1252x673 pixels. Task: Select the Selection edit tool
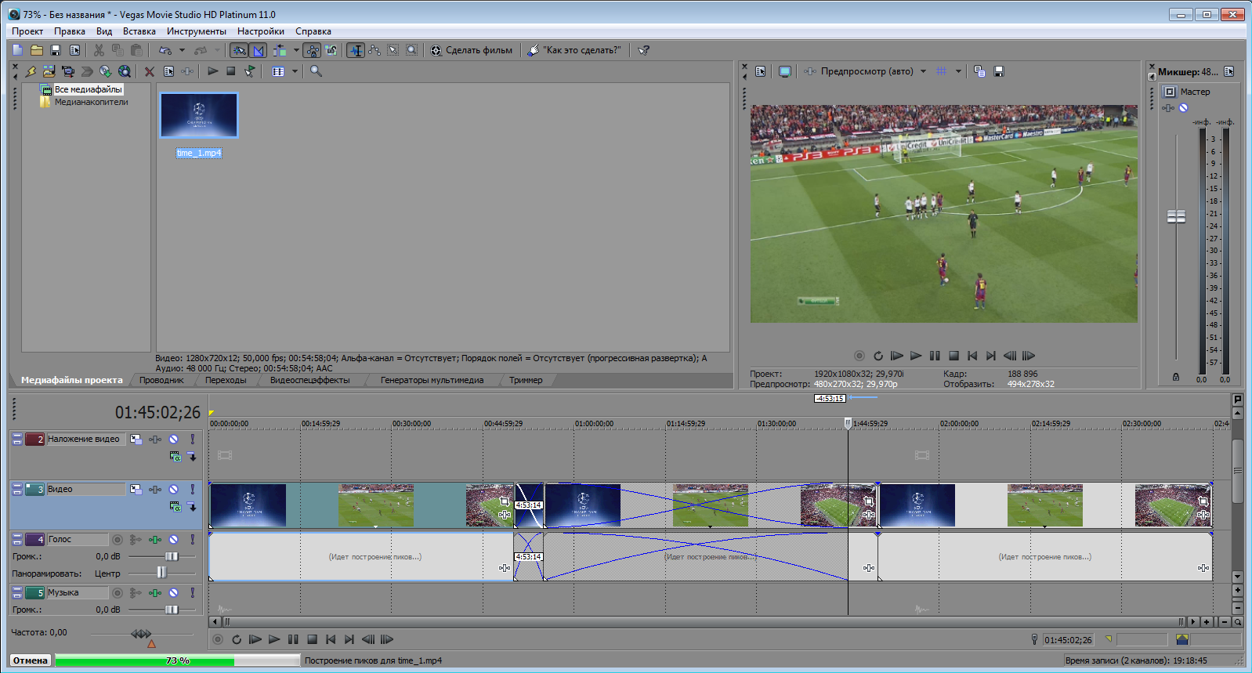tap(393, 50)
